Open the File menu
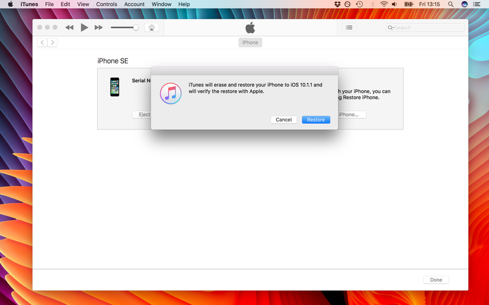Viewport: 489px width, 305px height. 50,4
